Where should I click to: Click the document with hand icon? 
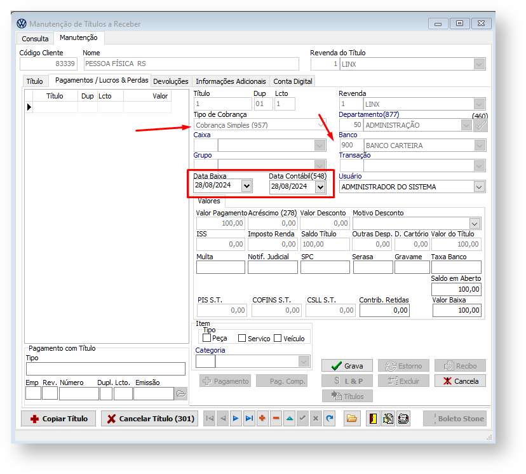tap(388, 419)
